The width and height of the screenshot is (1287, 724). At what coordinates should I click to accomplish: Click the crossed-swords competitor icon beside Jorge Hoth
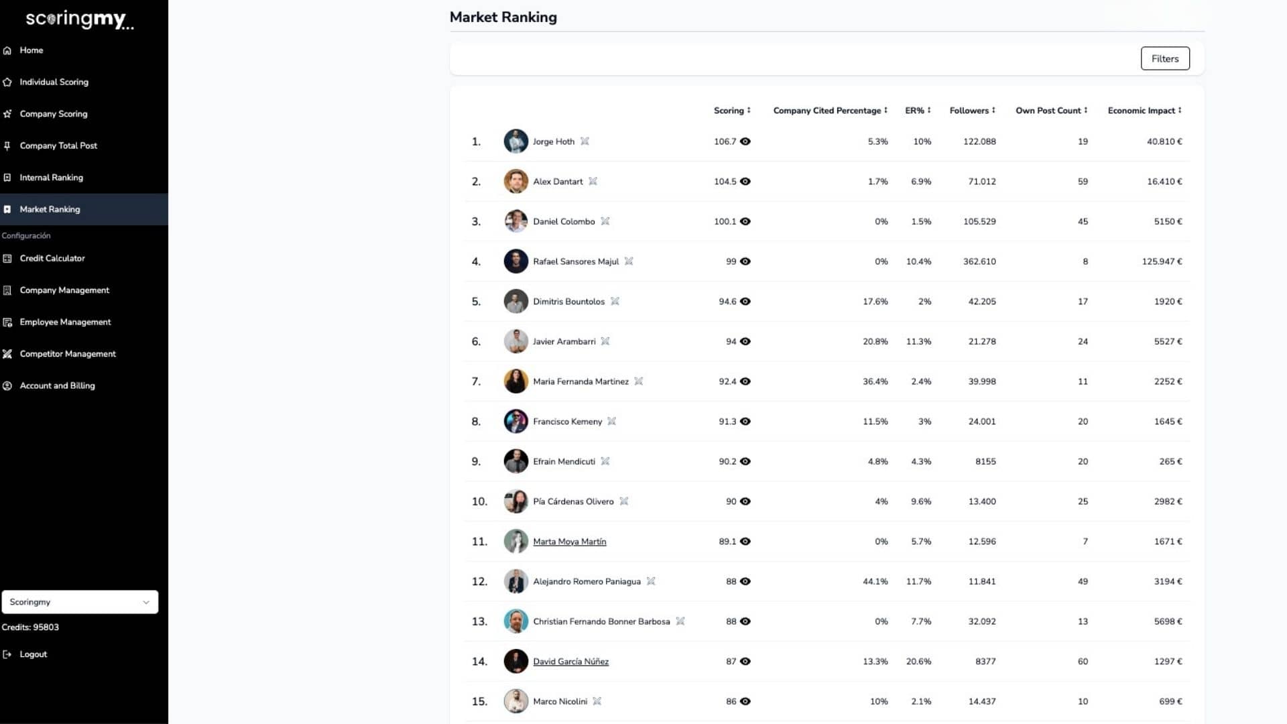point(585,141)
